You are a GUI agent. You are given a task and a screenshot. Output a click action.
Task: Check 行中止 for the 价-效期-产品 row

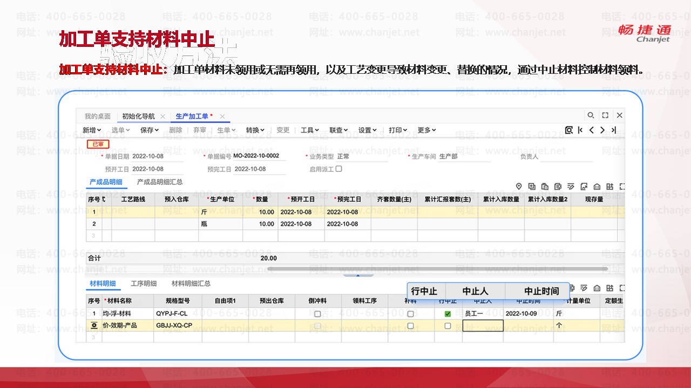pos(448,325)
